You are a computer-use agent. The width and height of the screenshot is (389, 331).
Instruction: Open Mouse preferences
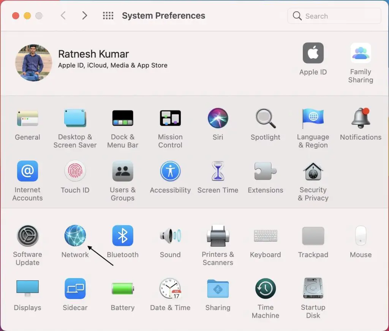coord(361,236)
